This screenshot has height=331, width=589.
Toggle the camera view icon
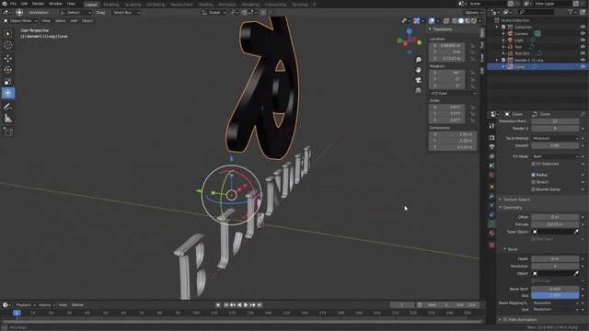tap(418, 80)
